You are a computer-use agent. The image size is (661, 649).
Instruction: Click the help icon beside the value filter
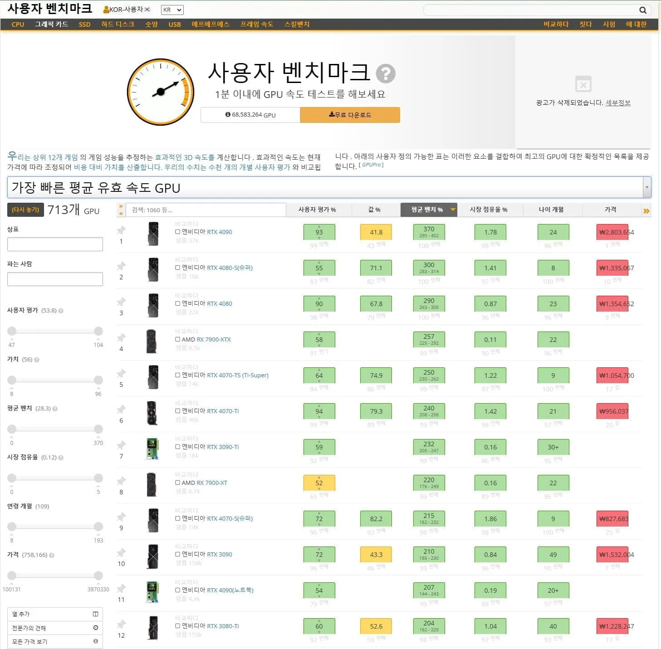pos(37,360)
